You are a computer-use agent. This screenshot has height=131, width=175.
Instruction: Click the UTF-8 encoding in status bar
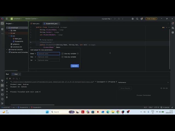157,107
